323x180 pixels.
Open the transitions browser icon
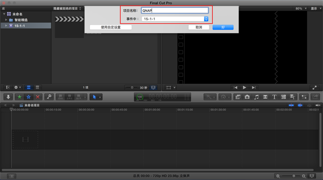(265, 97)
